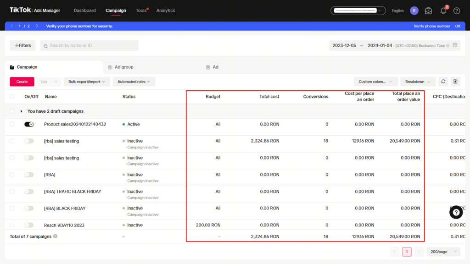
Task: Open Bulk export/import dropdown
Action: 87,82
